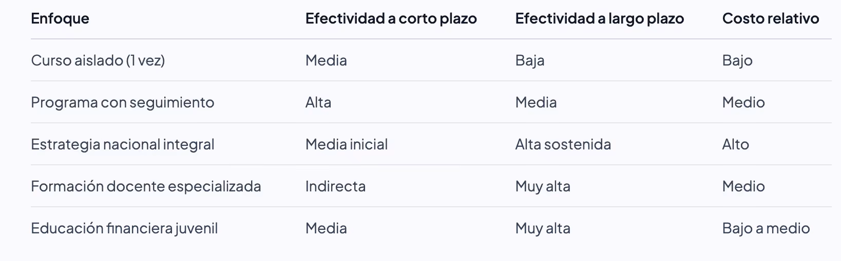The width and height of the screenshot is (841, 261).
Task: Click the Baja long-term effectiveness cell
Action: pyautogui.click(x=530, y=60)
